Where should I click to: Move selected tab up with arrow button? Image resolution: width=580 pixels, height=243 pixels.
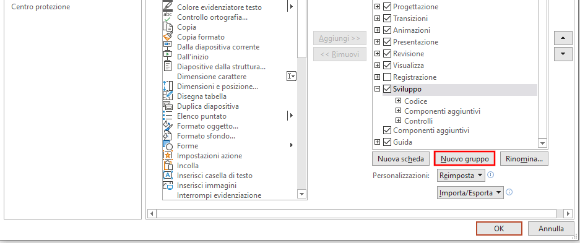563,38
